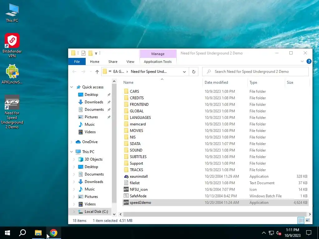The height and width of the screenshot is (239, 319).
Task: Open Explorer help icon
Action: click(x=309, y=61)
